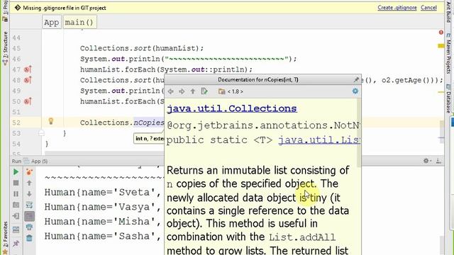Jump up the stack trace with up arrow

29,183
